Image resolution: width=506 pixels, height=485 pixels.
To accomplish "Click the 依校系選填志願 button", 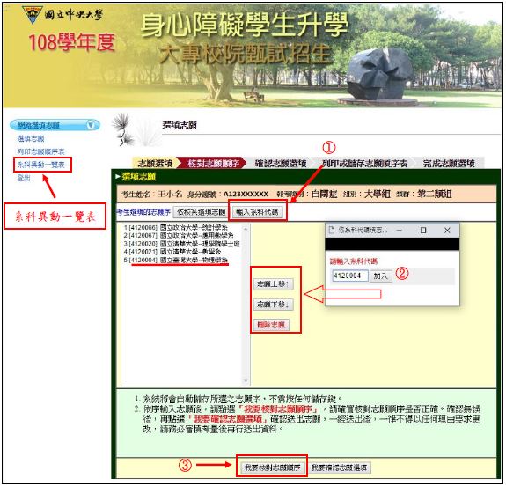I will coord(202,212).
